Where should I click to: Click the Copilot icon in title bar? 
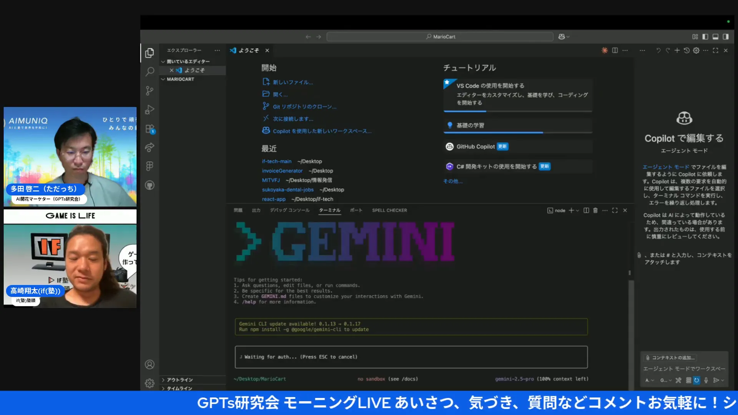coord(562,37)
